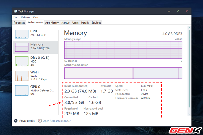Viewport: 203px width, 135px height.
Task: Click the Task Manager title bar icon
Action: tap(16, 11)
